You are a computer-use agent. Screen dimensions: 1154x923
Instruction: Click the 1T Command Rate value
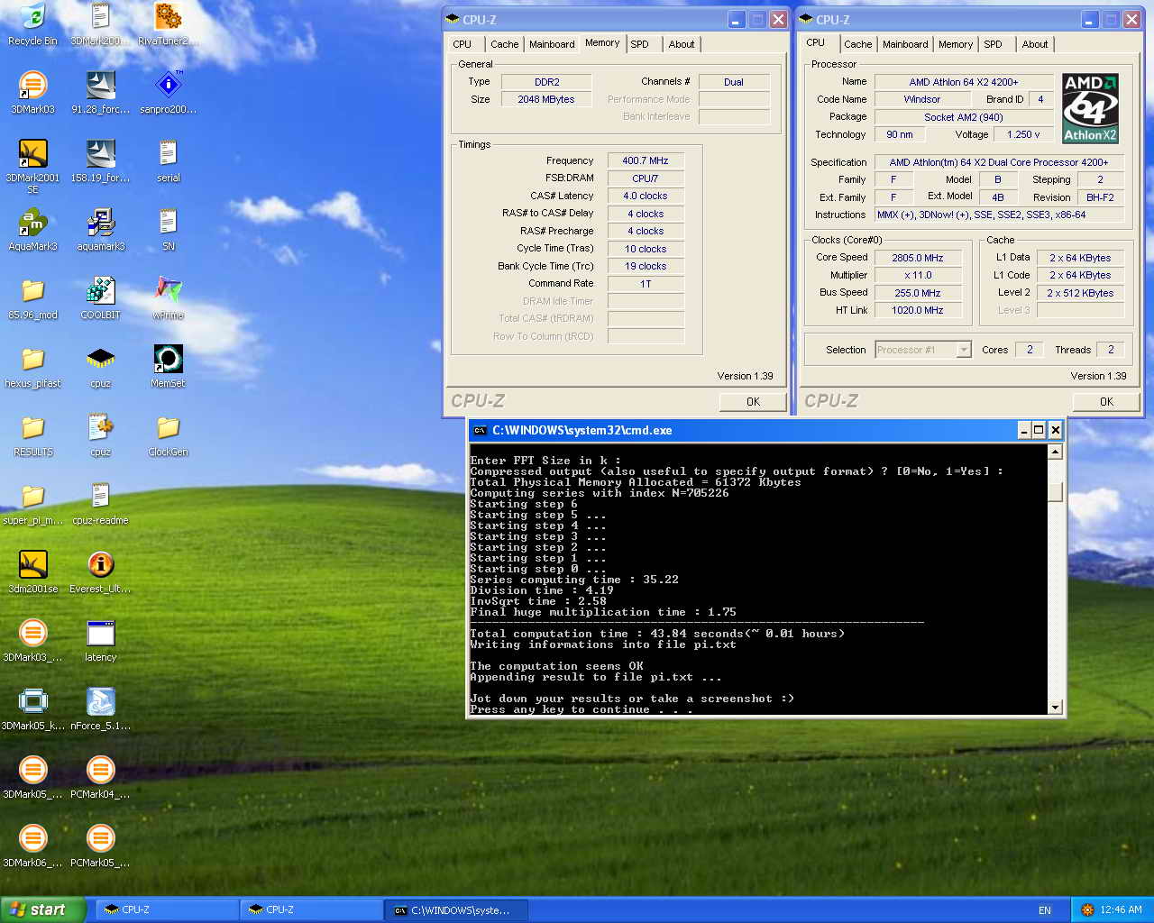pyautogui.click(x=646, y=284)
